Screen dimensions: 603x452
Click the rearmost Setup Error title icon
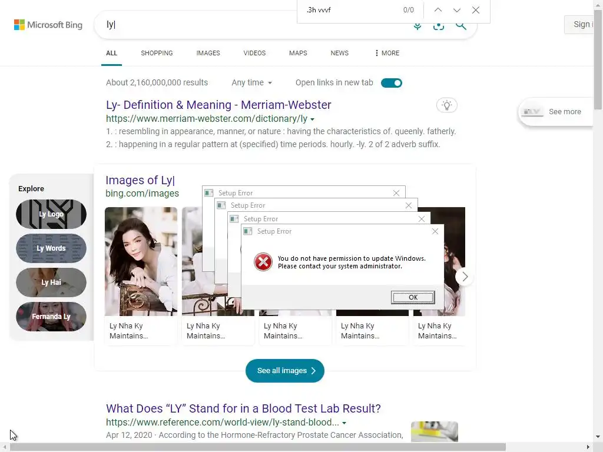coord(209,192)
